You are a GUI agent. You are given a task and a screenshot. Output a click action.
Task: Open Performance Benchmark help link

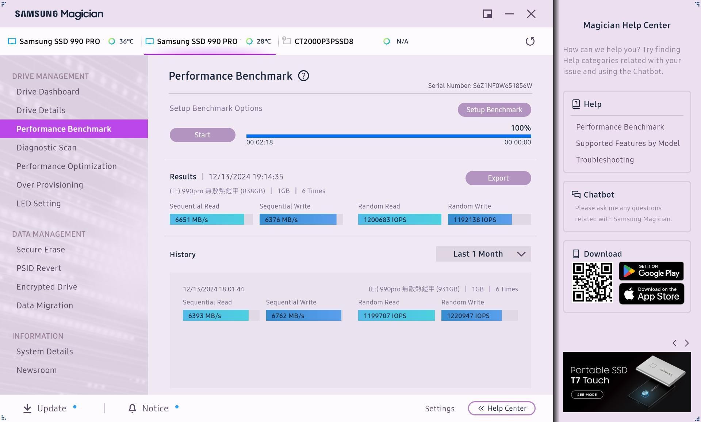pyautogui.click(x=620, y=127)
